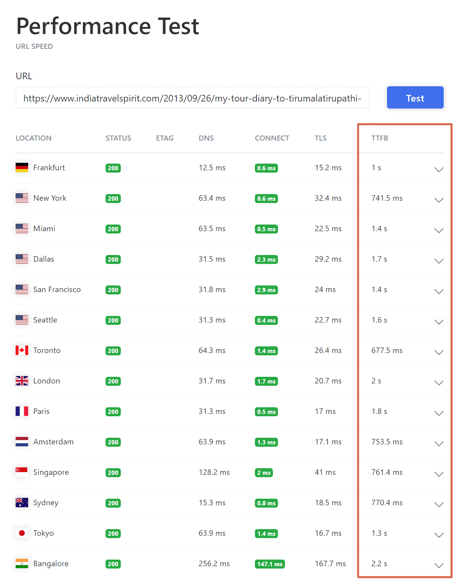Click the Frankfurt location name
The image size is (457, 583).
[x=49, y=168]
